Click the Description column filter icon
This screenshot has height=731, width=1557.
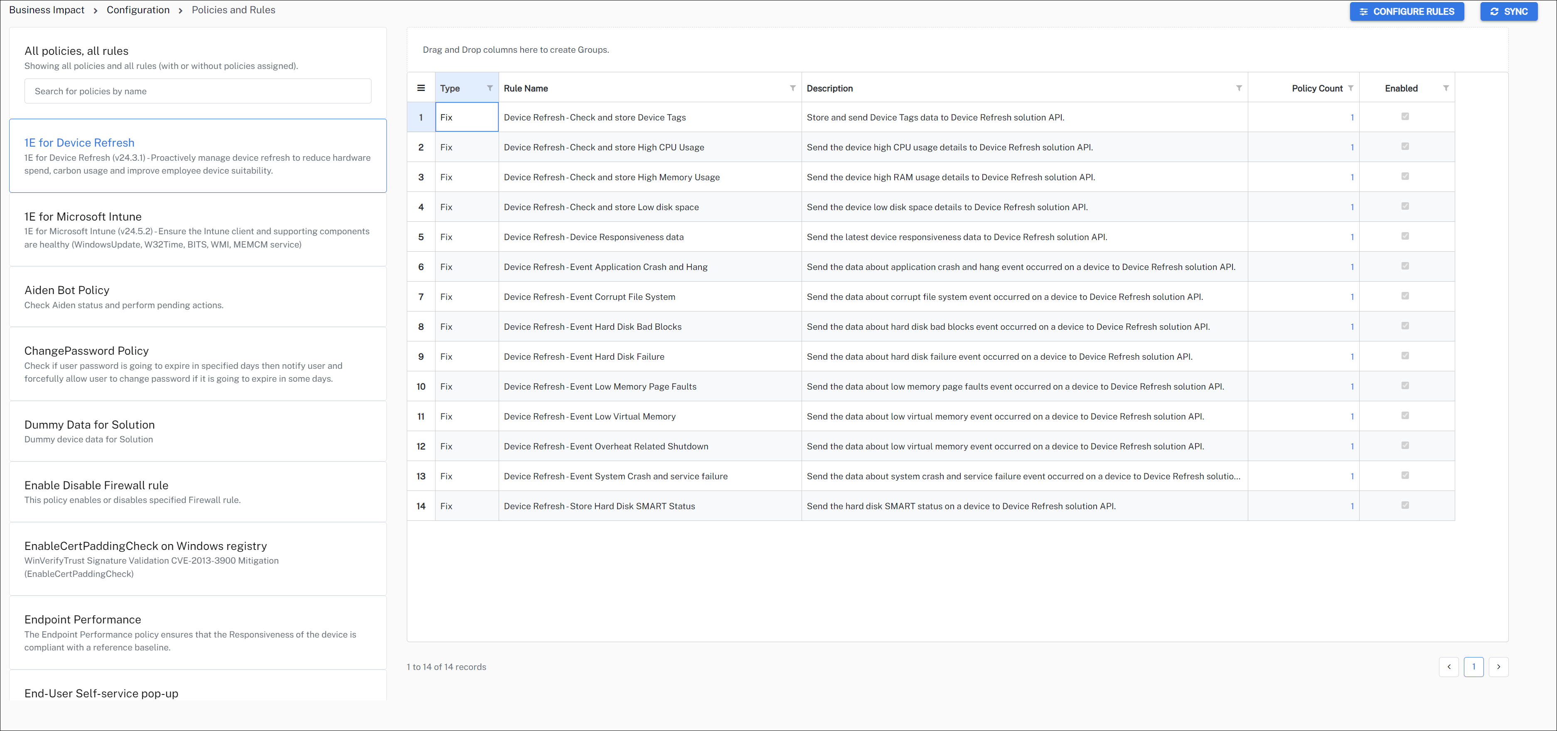[x=1238, y=88]
